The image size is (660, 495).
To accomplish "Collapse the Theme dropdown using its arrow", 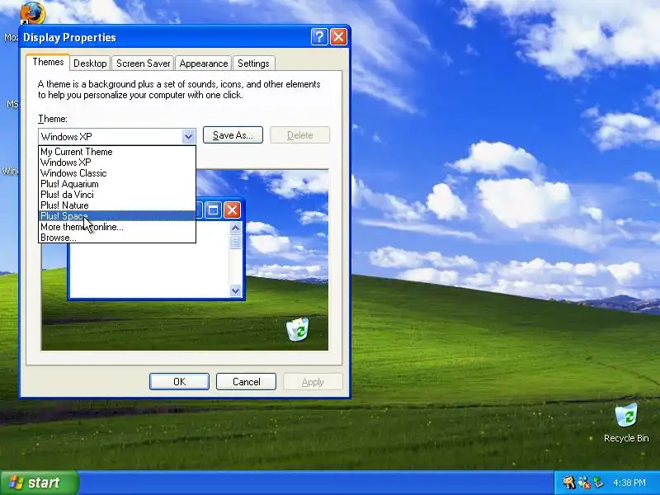I will click(189, 136).
